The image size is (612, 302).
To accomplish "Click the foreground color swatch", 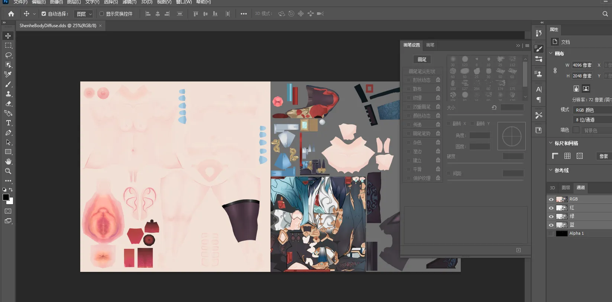I will [6, 197].
